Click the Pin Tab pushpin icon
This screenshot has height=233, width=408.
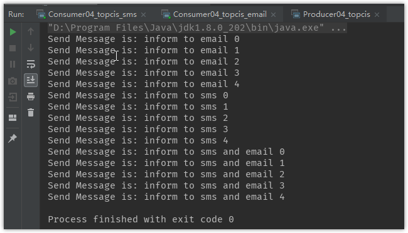tap(13, 138)
